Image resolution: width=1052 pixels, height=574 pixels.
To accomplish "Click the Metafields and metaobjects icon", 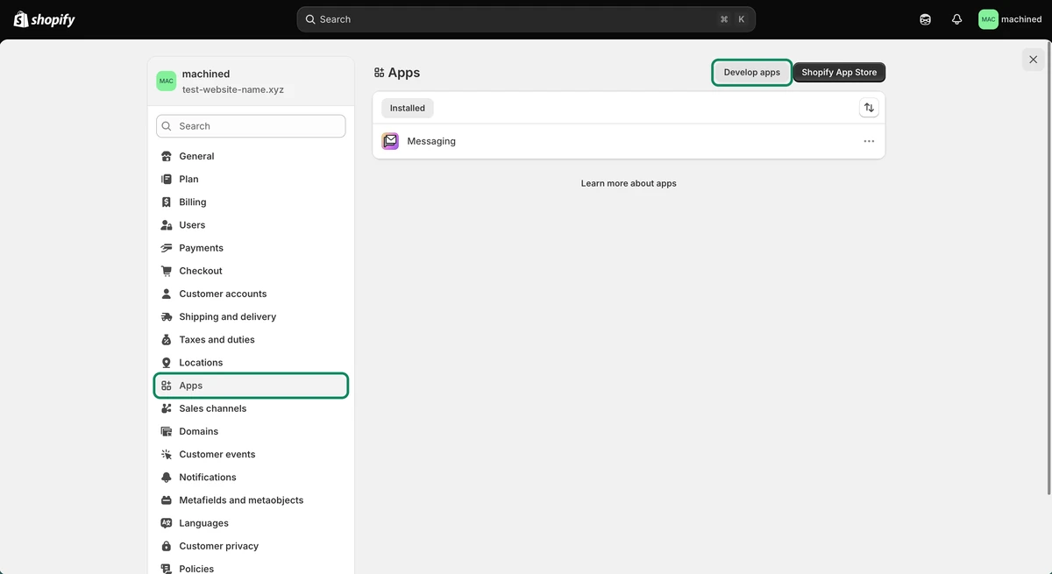I will (x=167, y=500).
